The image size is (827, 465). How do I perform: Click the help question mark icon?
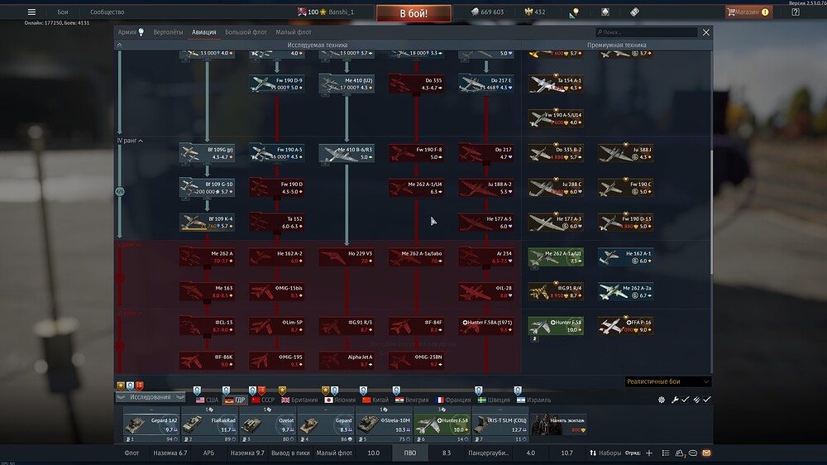click(796, 12)
